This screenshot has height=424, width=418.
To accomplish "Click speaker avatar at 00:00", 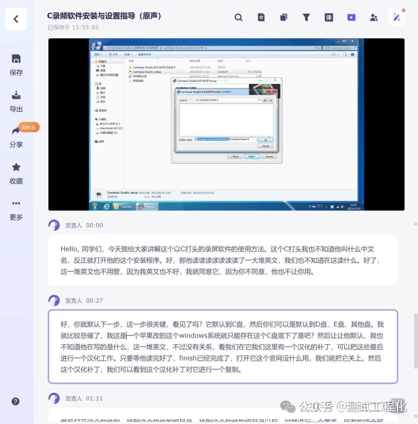I will tap(54, 225).
